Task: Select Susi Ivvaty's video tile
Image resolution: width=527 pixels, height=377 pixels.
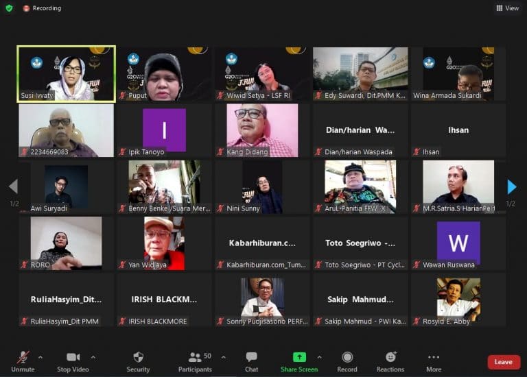Action: point(67,74)
